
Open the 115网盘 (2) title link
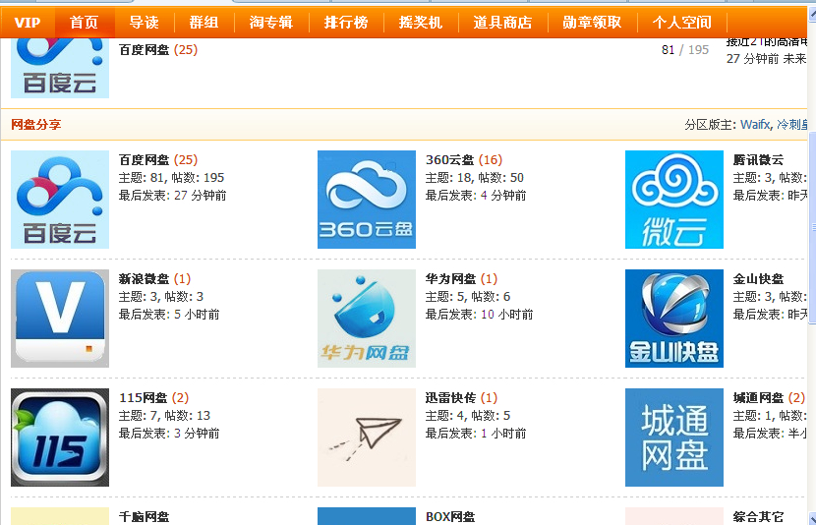click(x=153, y=398)
